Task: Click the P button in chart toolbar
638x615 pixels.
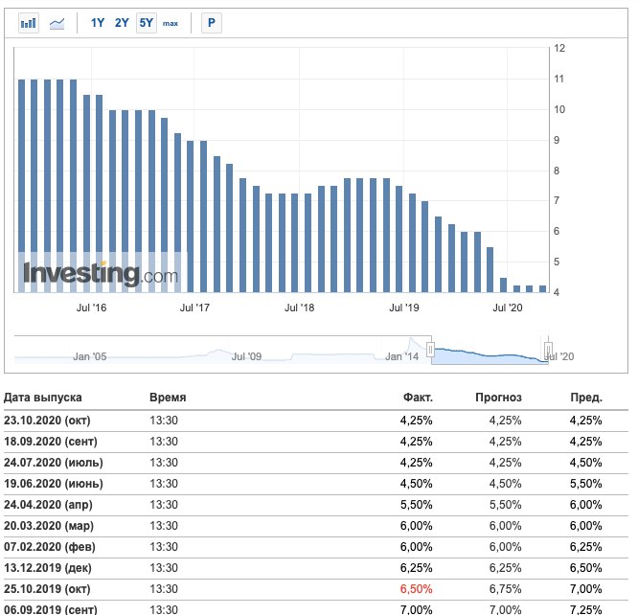Action: 212,23
